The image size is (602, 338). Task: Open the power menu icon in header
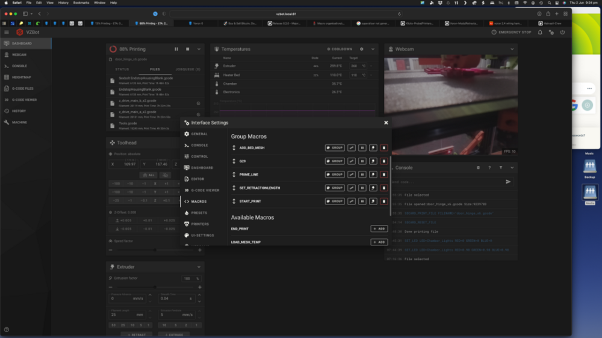click(562, 32)
